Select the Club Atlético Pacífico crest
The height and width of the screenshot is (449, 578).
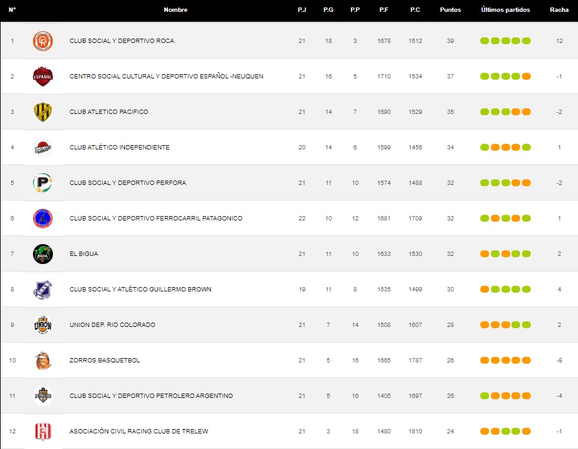click(x=42, y=112)
